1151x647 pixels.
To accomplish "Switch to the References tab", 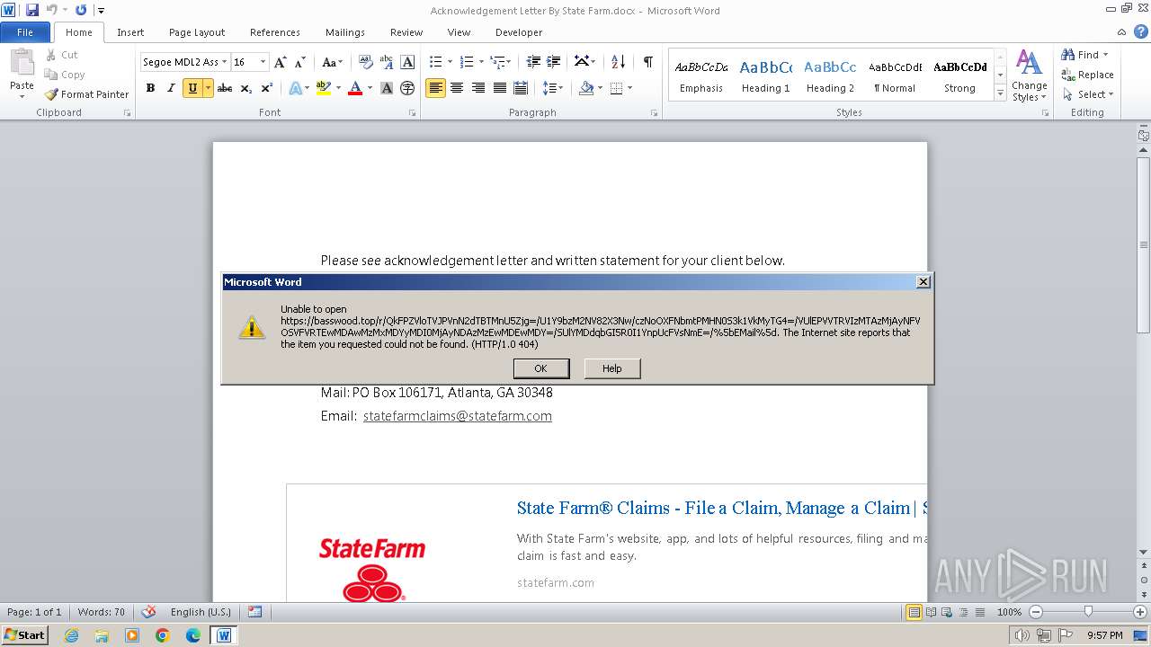I will point(275,32).
